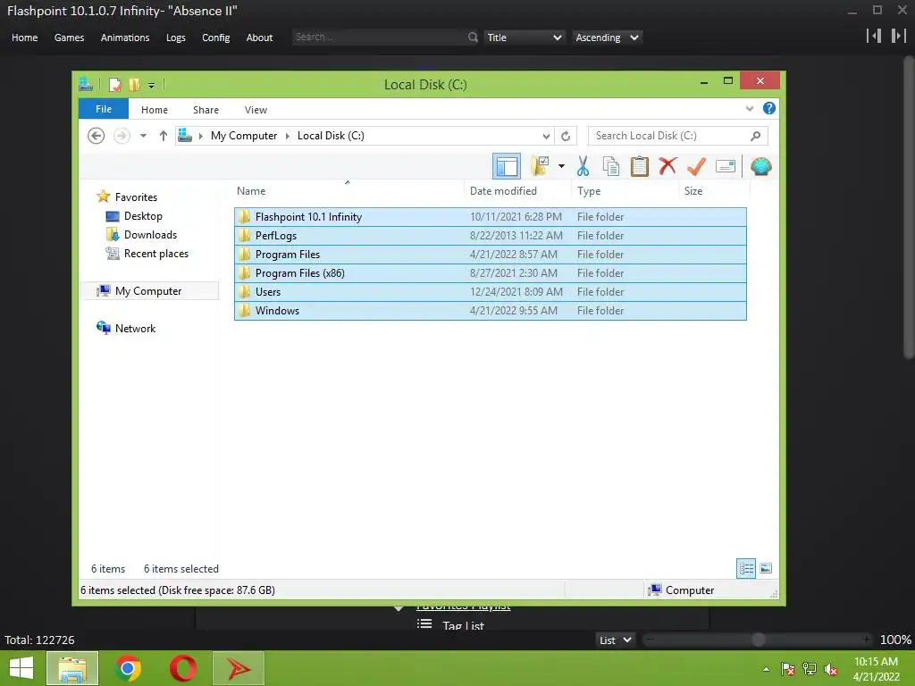This screenshot has height=686, width=915.
Task: Click quick access Properties icon in title bar
Action: pyautogui.click(x=115, y=85)
